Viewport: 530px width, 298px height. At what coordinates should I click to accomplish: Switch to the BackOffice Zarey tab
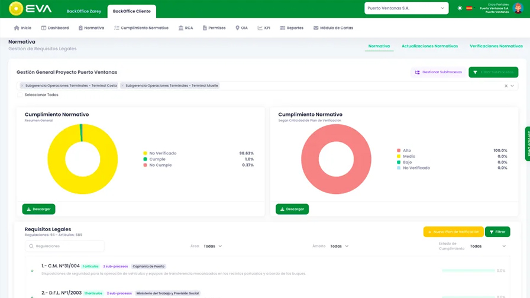[84, 11]
